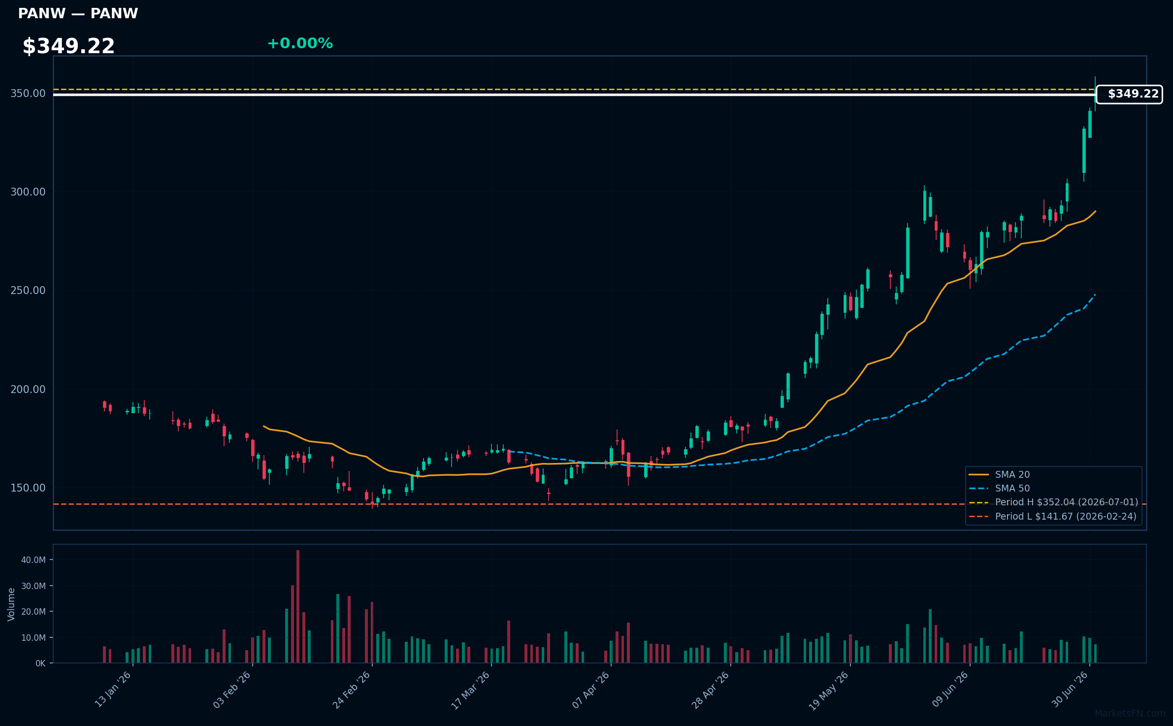Click the 17 Mar '26 date label
This screenshot has height=726, width=1173.
(x=470, y=690)
